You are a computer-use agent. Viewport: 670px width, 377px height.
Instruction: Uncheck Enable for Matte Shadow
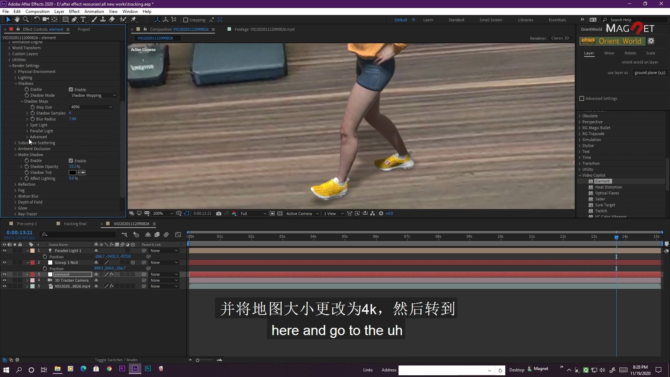tap(70, 161)
